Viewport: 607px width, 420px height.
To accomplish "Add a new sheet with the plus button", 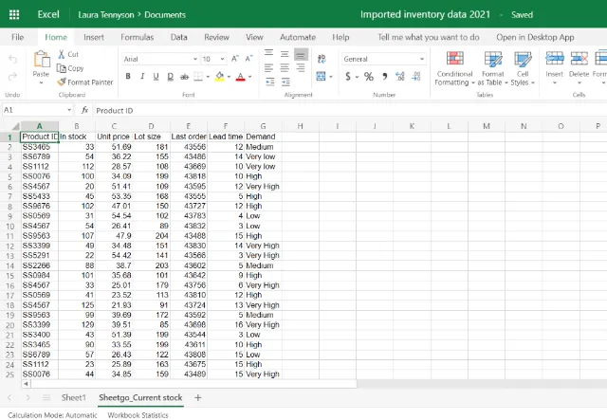I will [x=198, y=397].
